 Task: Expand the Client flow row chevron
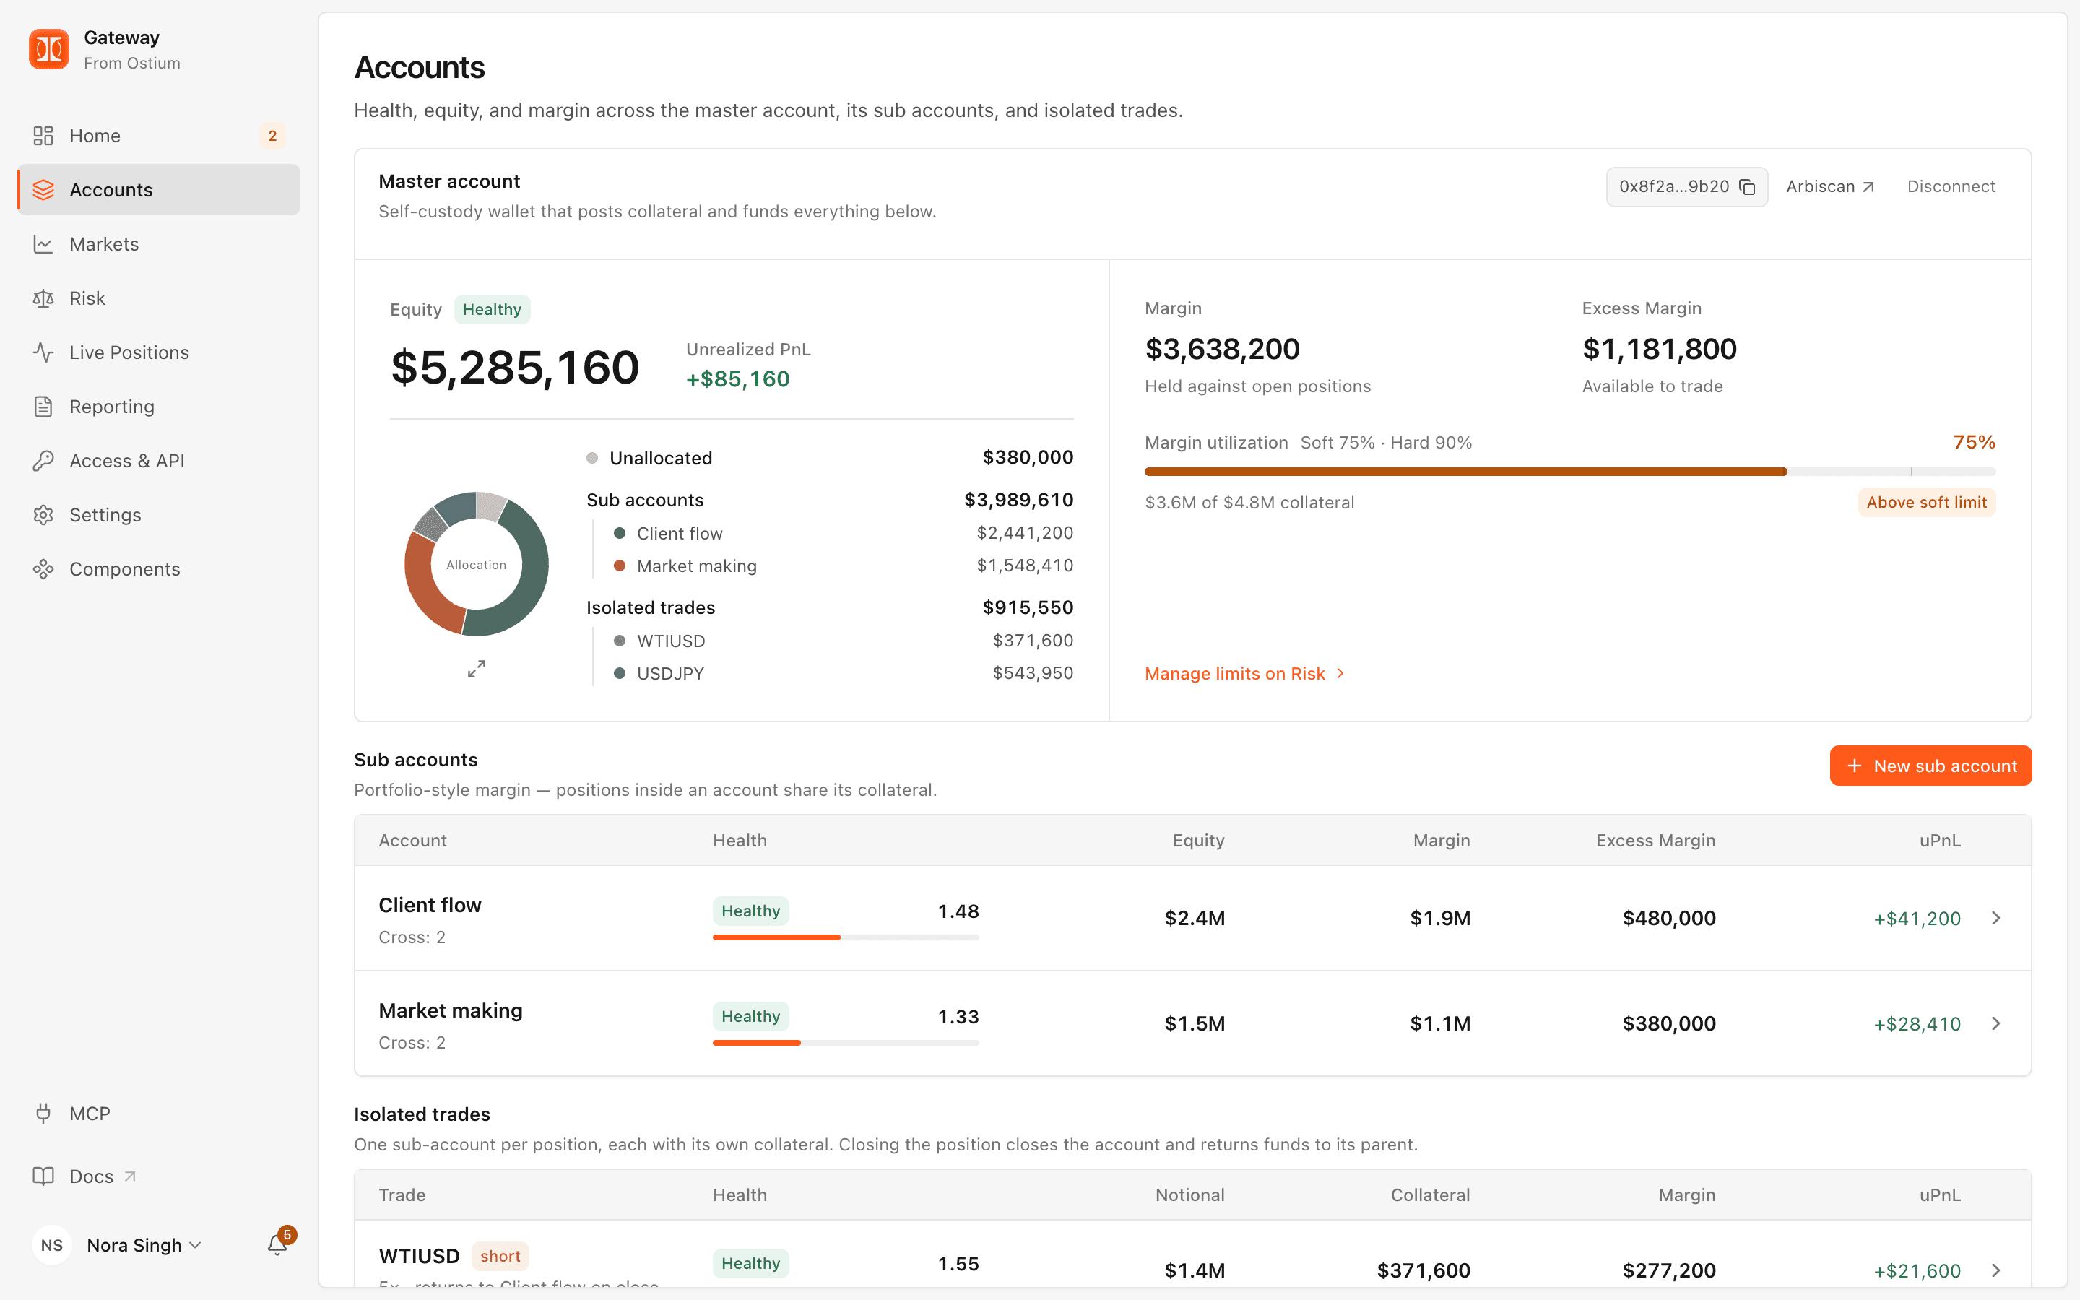pyautogui.click(x=1995, y=918)
